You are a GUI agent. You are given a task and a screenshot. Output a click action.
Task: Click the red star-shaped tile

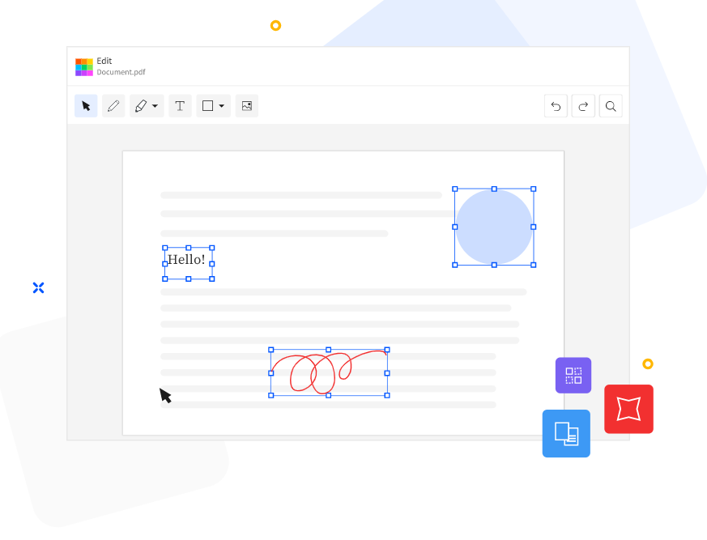click(x=628, y=409)
